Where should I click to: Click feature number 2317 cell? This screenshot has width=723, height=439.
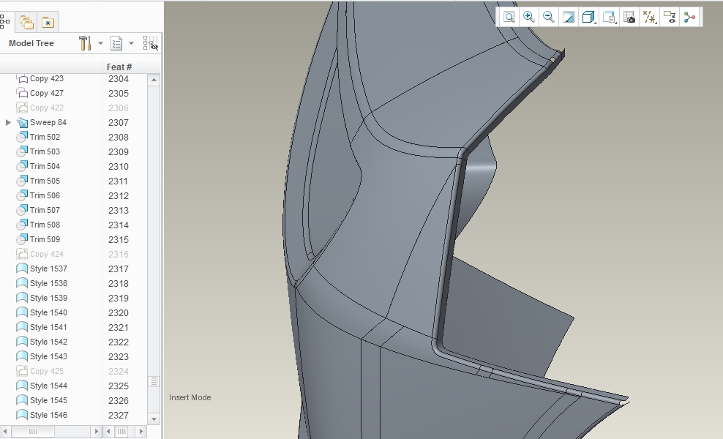[x=119, y=269]
